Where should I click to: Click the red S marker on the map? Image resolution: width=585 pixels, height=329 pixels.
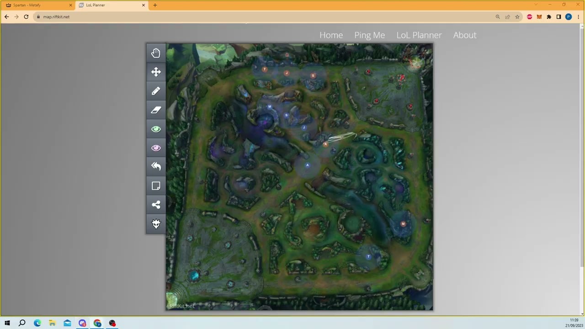pyautogui.click(x=313, y=76)
